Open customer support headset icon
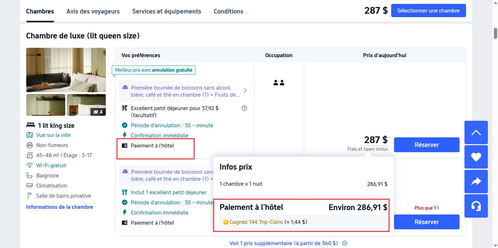Image resolution: width=498 pixels, height=248 pixels. [476, 206]
